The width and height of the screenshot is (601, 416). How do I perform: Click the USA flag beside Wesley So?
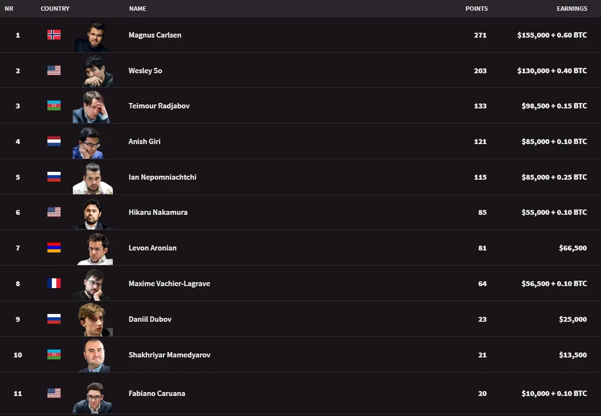pos(54,70)
